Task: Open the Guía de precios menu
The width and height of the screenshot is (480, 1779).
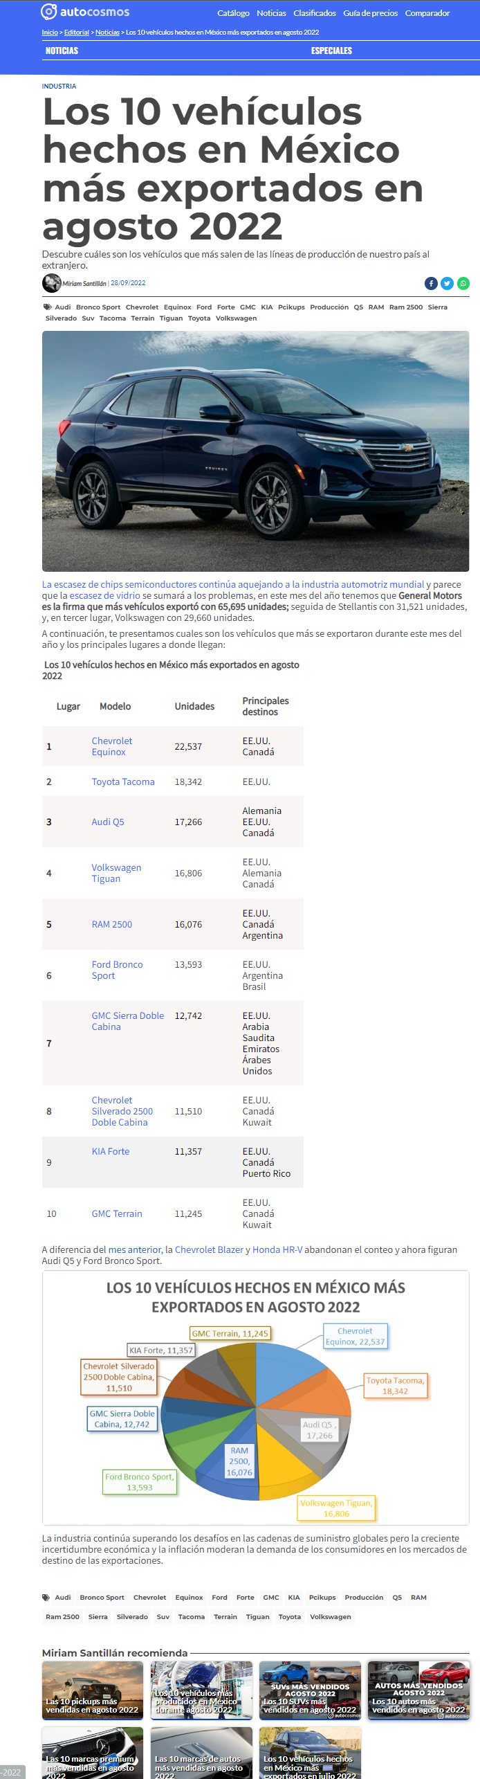Action: pyautogui.click(x=371, y=13)
